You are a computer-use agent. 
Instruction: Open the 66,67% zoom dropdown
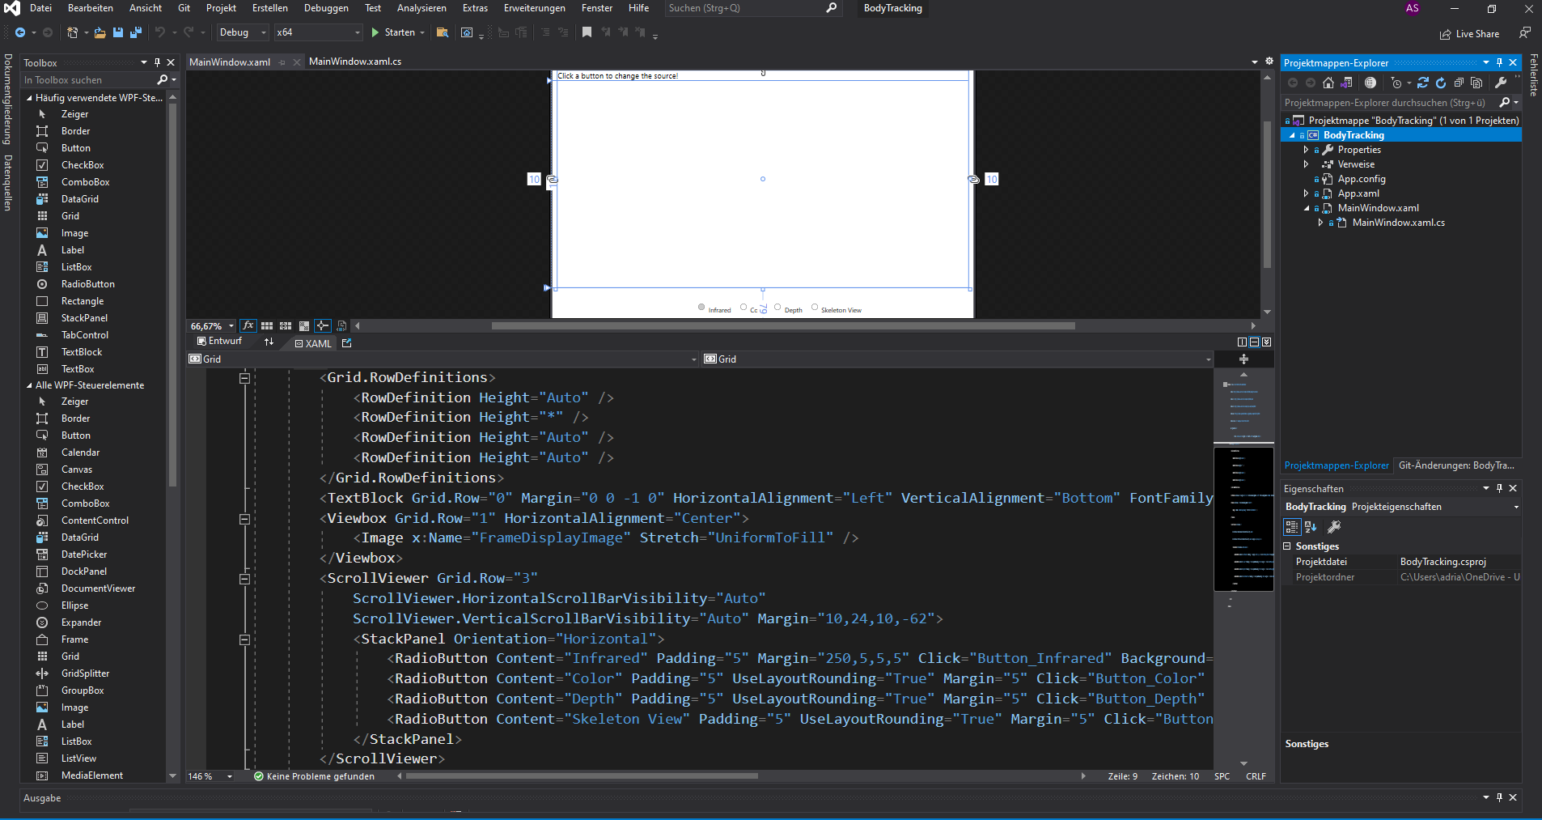231,326
